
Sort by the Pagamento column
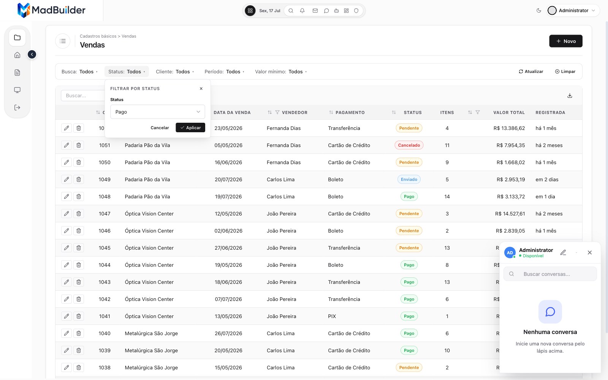click(331, 112)
